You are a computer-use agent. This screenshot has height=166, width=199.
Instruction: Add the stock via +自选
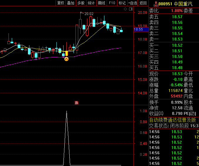pos(133,3)
